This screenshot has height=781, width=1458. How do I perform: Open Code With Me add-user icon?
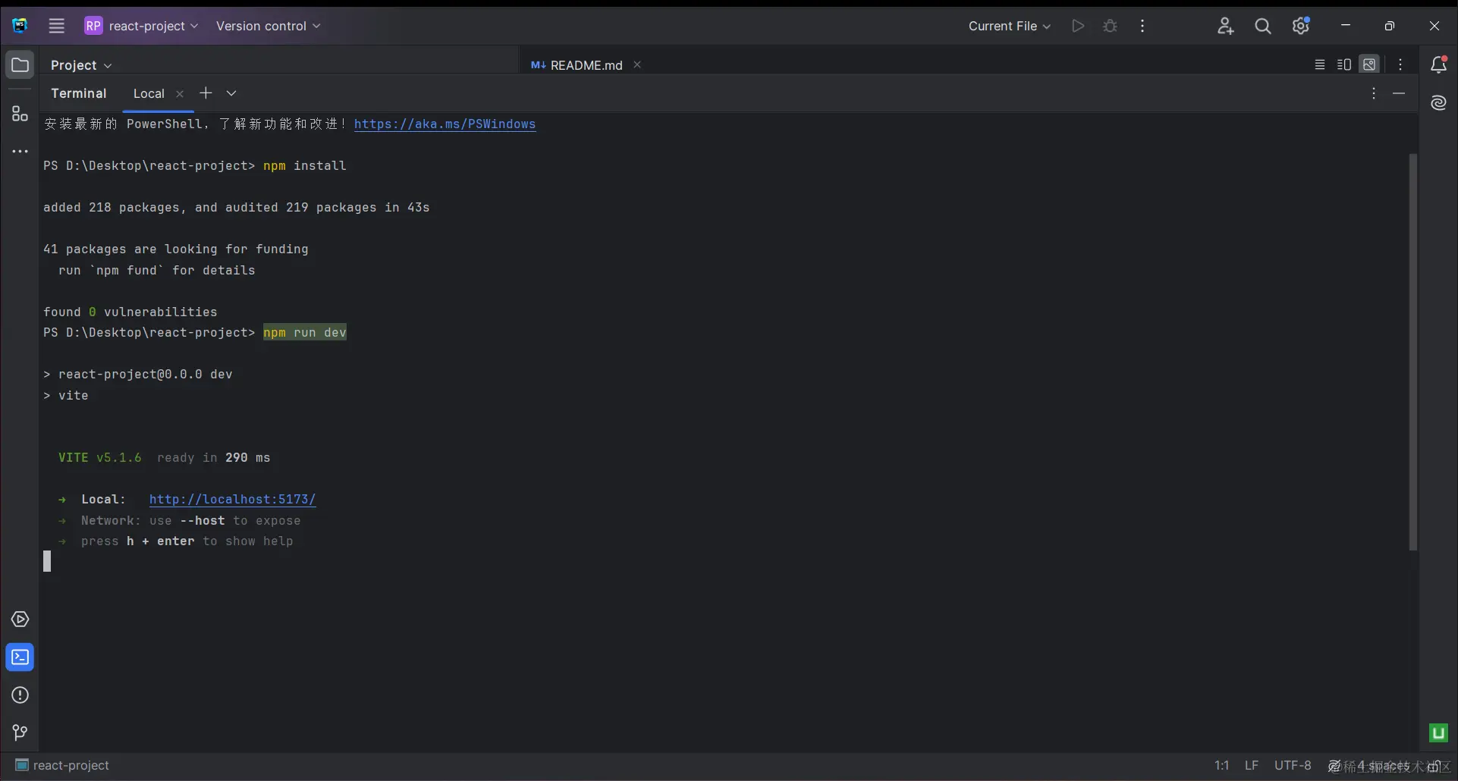pyautogui.click(x=1225, y=26)
